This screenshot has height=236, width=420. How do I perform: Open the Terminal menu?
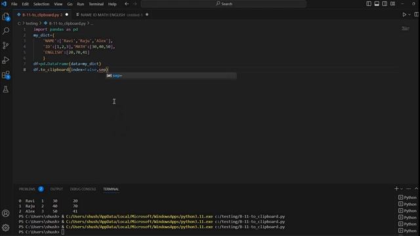pos(96,4)
